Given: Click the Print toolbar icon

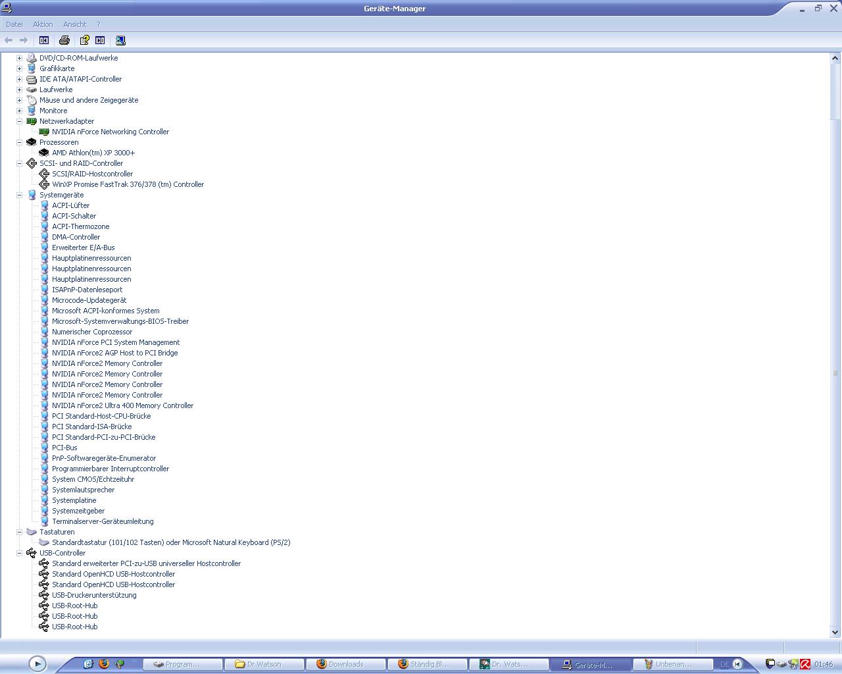Looking at the screenshot, I should tap(64, 40).
